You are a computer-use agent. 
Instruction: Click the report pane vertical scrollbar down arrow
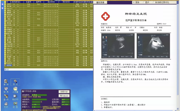coord(178,108)
